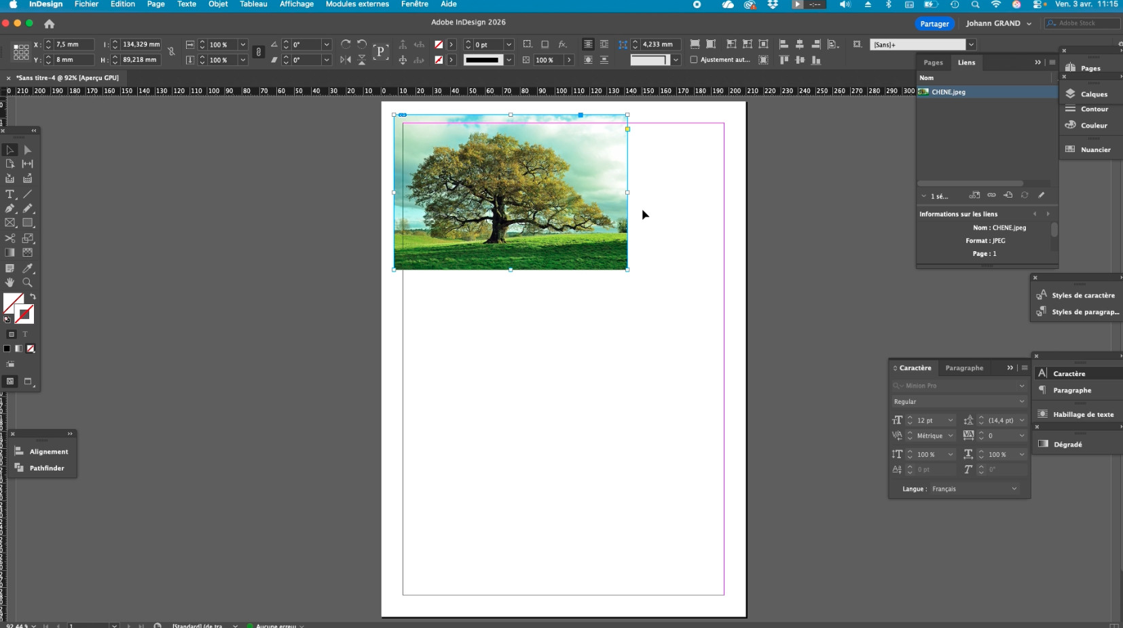1123x628 pixels.
Task: Select the Direct Selection tool
Action: 28,150
